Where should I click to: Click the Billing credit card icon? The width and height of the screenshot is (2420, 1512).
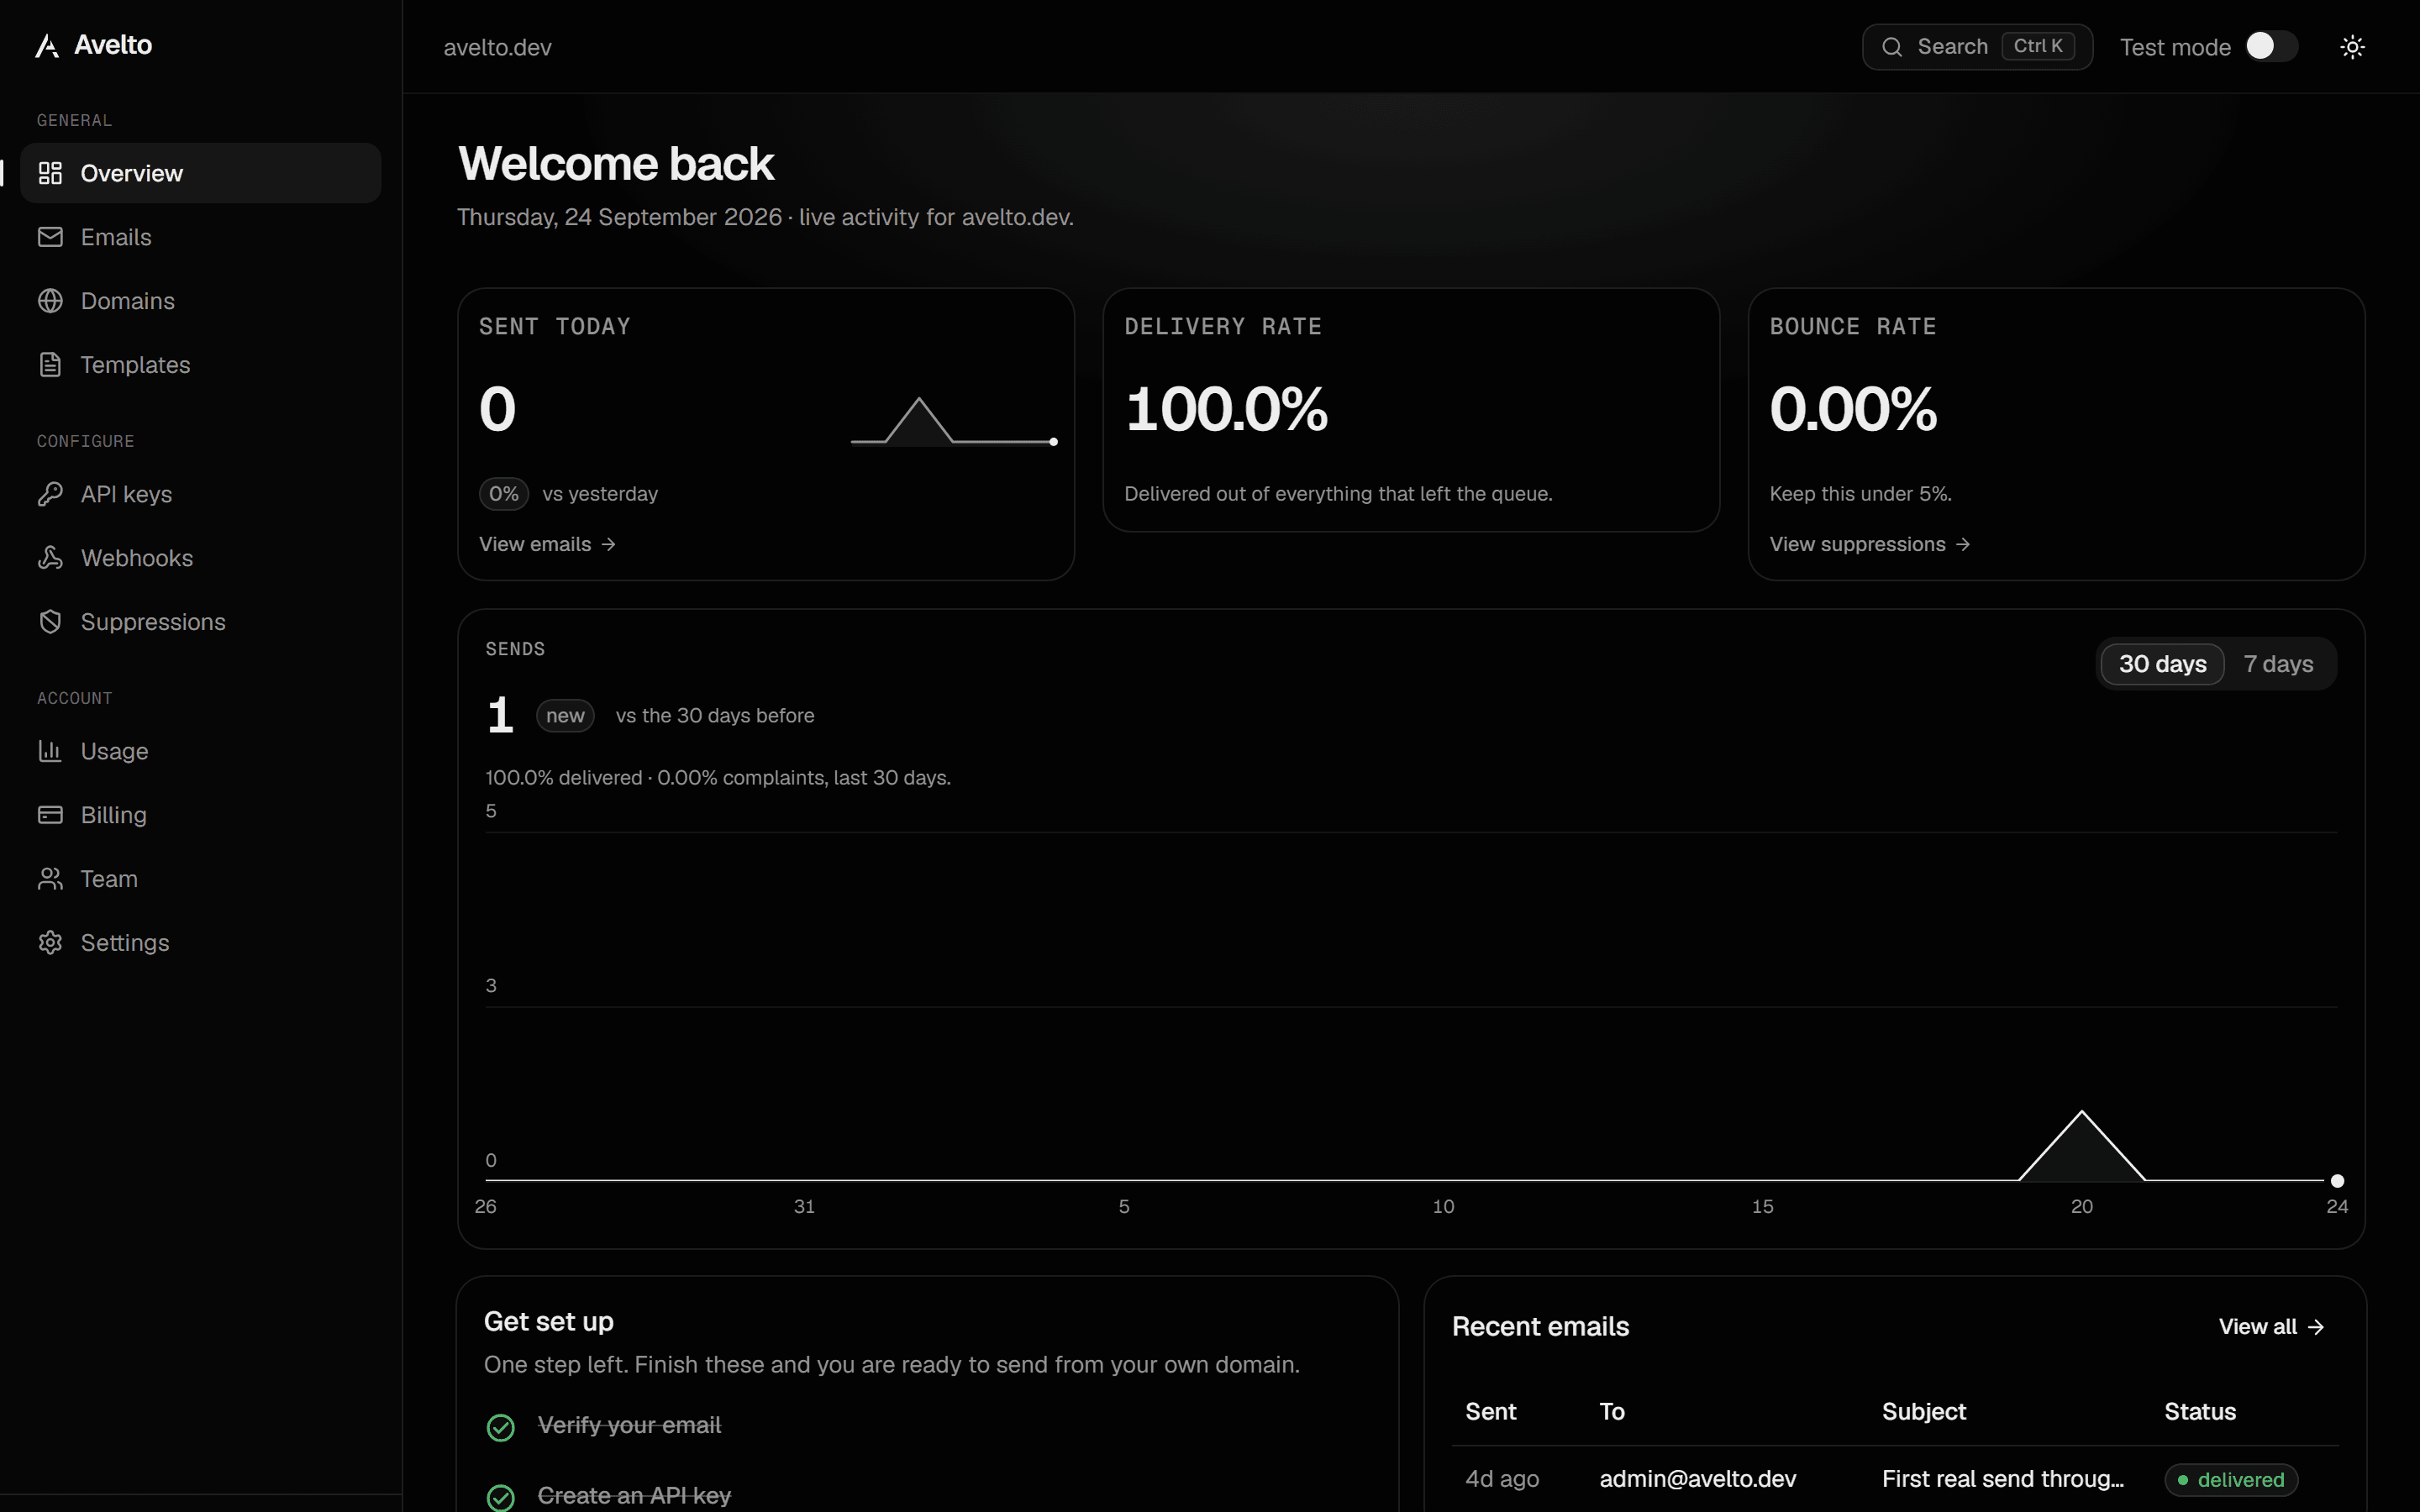[x=50, y=815]
